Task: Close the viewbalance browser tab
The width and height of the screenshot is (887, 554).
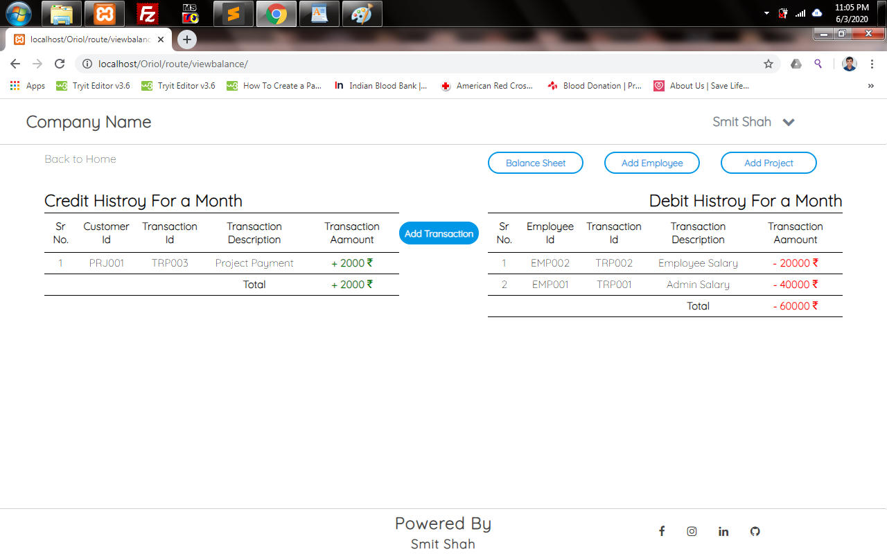Action: point(161,39)
